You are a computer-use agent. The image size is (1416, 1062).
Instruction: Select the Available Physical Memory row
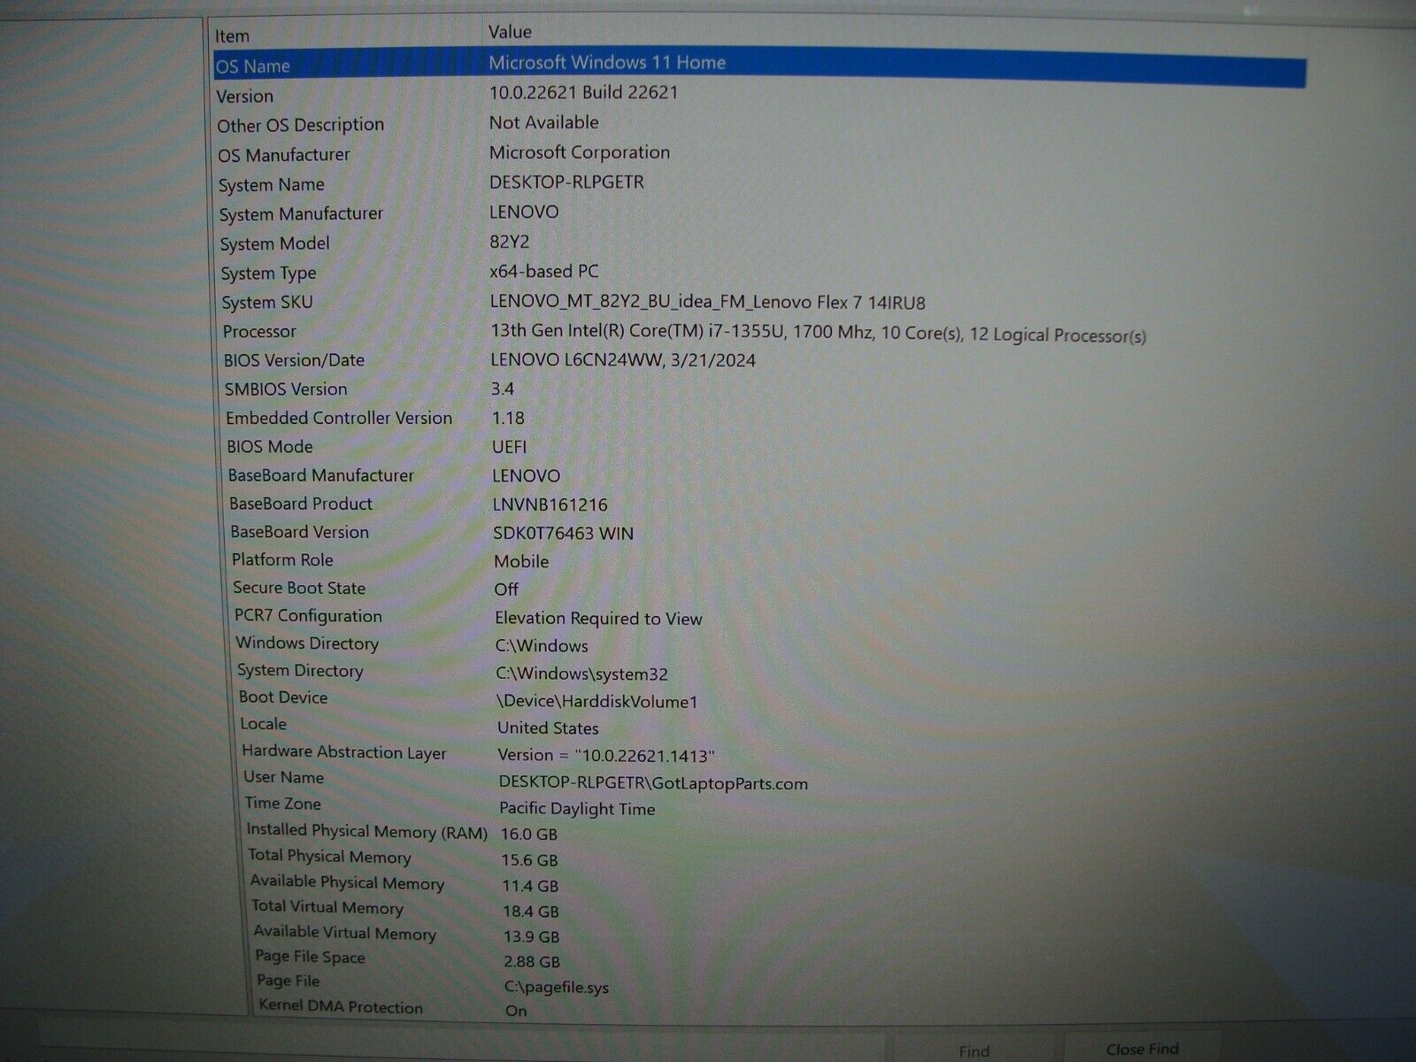tap(347, 882)
